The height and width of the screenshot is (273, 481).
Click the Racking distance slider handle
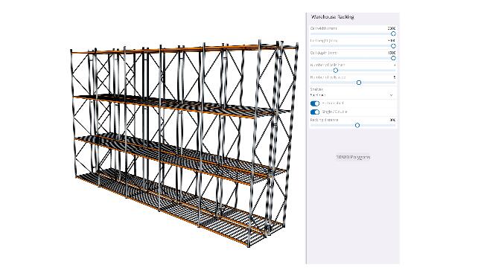click(x=357, y=125)
